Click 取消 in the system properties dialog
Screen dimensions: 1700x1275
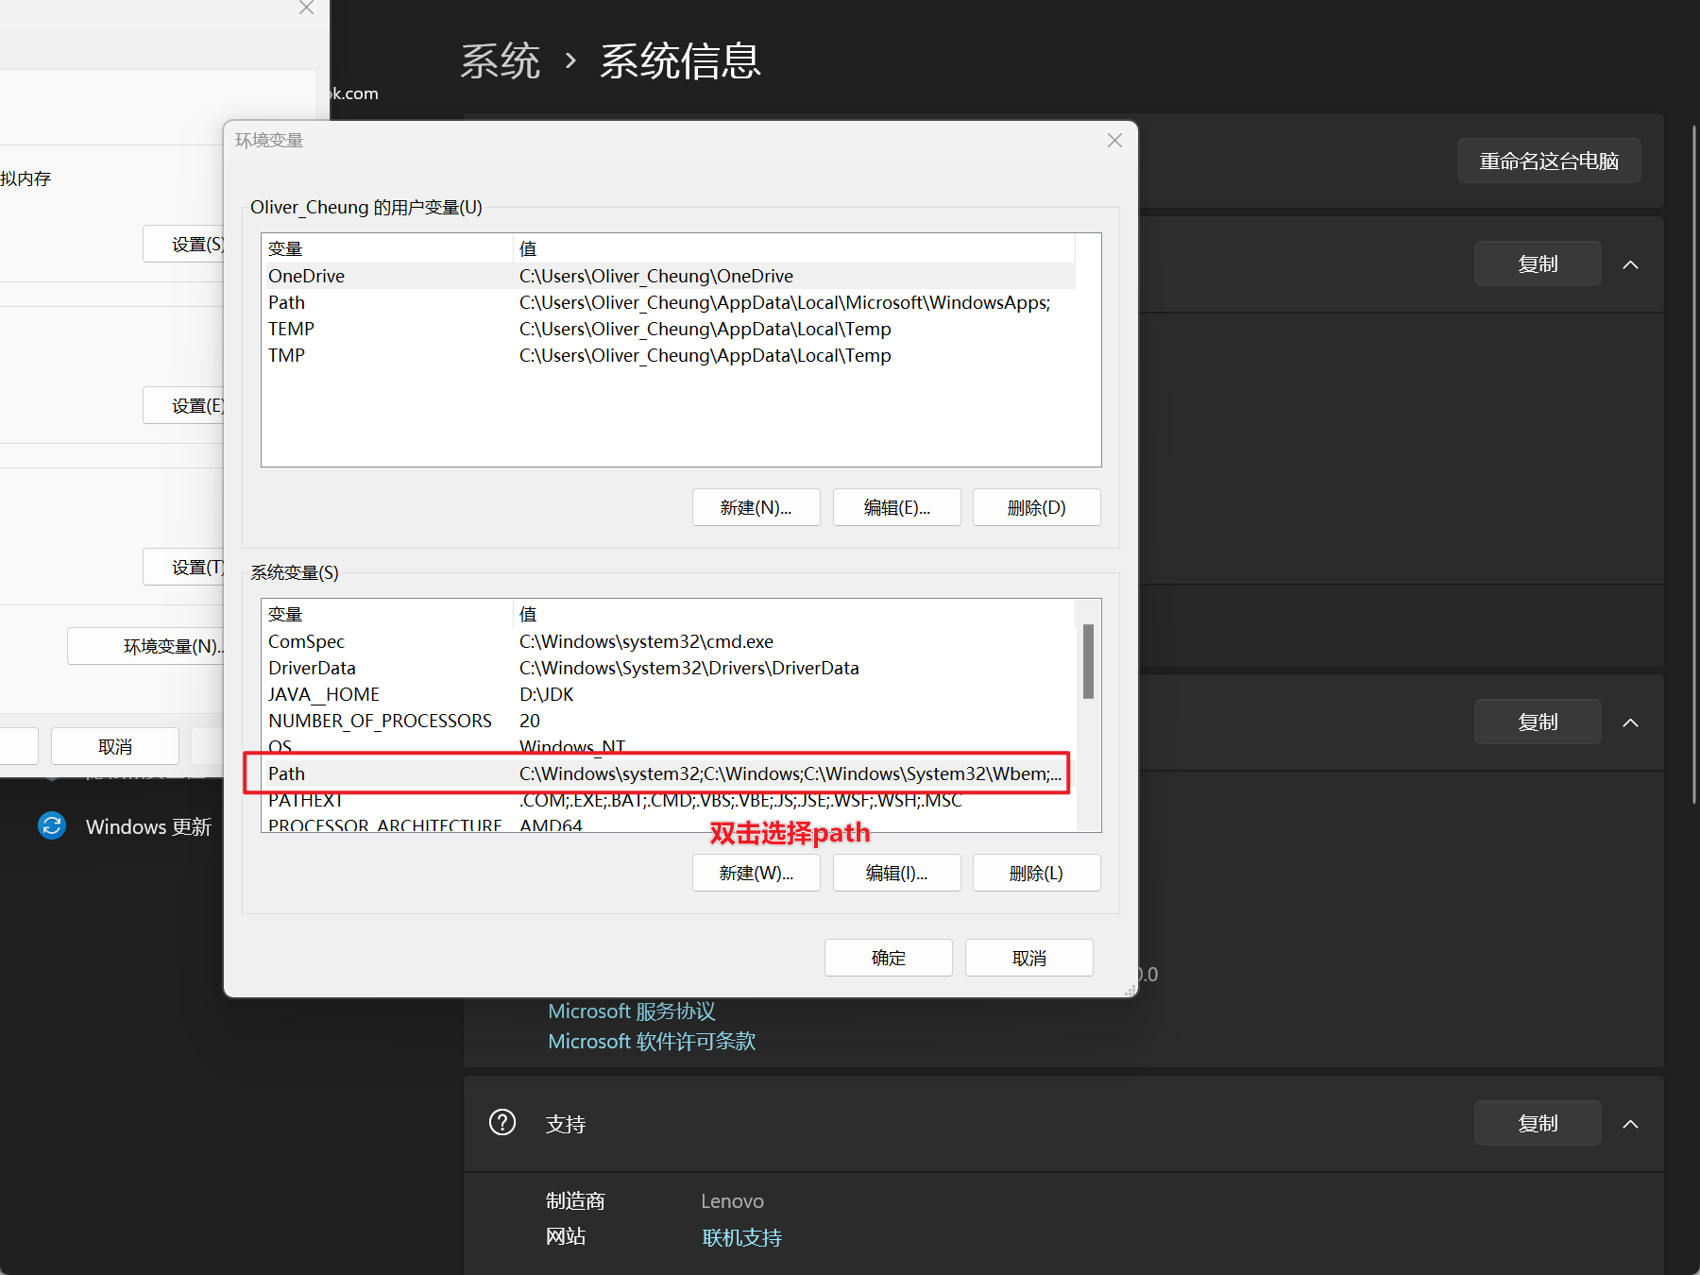[115, 746]
